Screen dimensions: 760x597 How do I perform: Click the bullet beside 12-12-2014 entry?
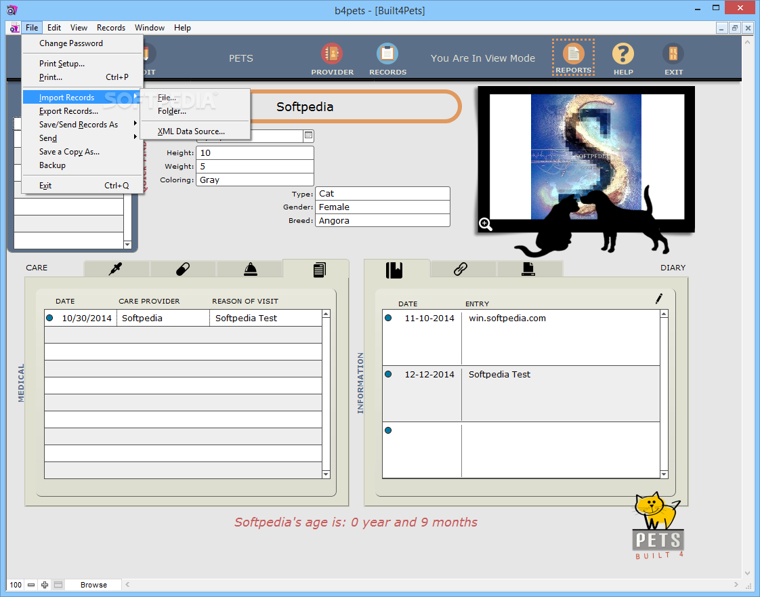tap(387, 374)
